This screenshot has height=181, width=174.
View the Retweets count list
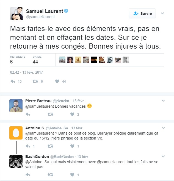pos(18,60)
